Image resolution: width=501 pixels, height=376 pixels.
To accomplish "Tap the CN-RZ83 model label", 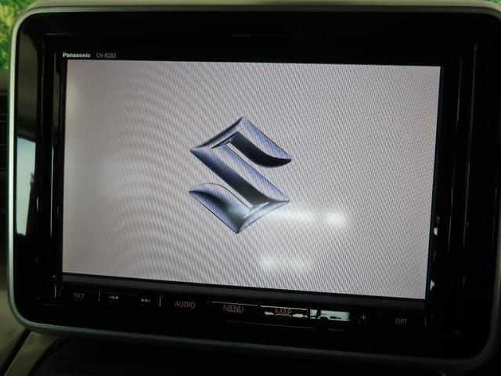I will [x=106, y=56].
